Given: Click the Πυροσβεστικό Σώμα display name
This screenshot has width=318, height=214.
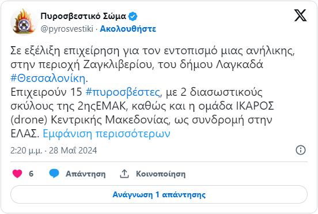Looking at the screenshot, I should (x=84, y=16).
